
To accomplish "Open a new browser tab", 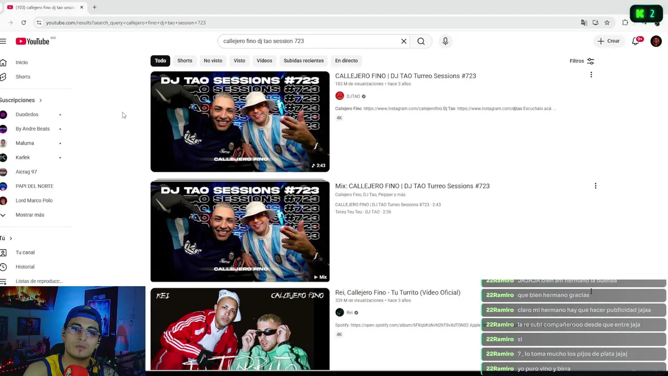I will [94, 7].
